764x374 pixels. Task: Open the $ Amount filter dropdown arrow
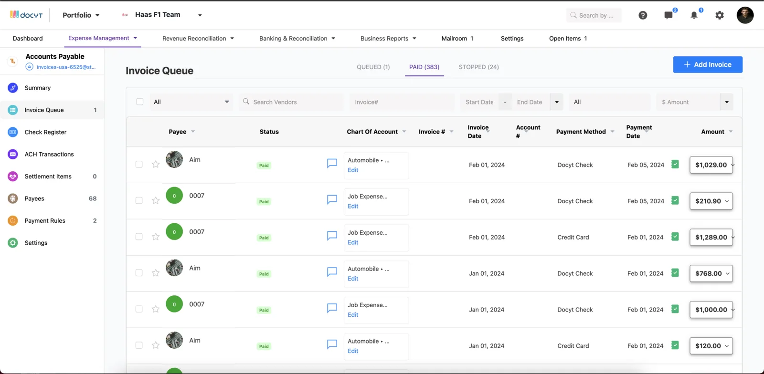coord(727,102)
